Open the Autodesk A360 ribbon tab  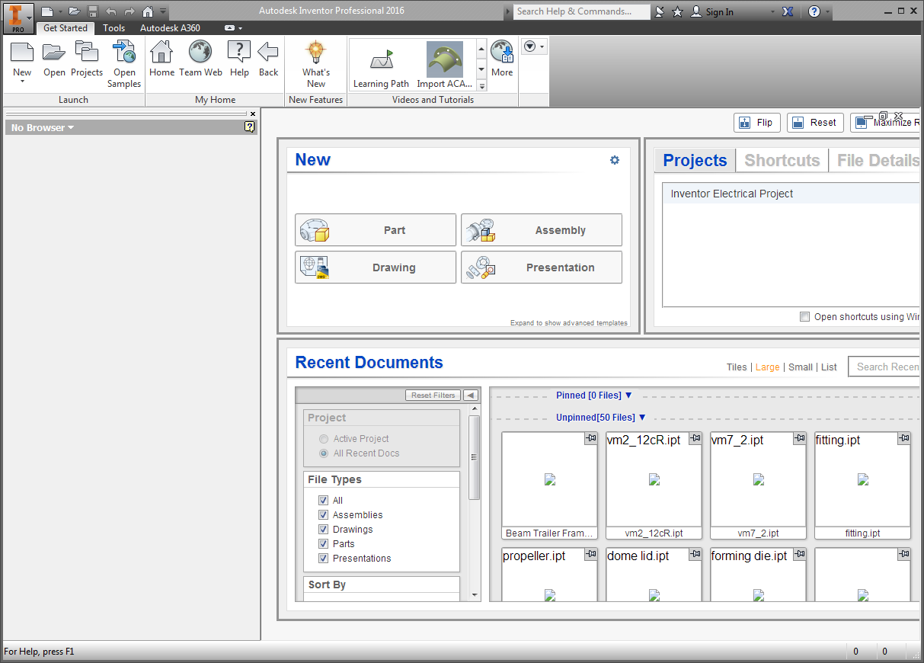click(x=170, y=28)
